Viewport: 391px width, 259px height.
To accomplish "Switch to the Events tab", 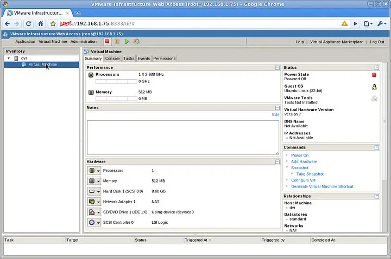I will [x=143, y=59].
